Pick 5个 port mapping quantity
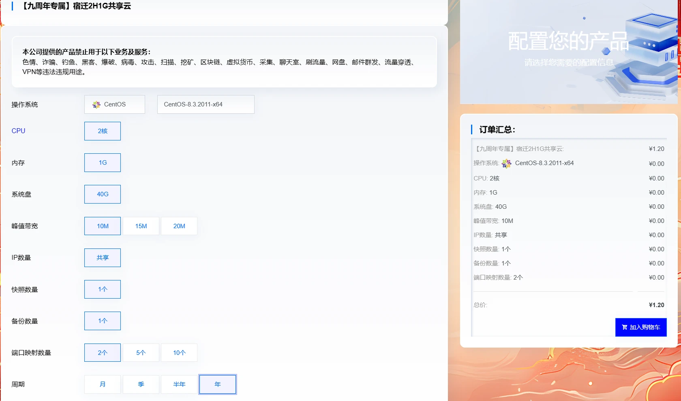Viewport: 681px width, 401px height. click(141, 353)
